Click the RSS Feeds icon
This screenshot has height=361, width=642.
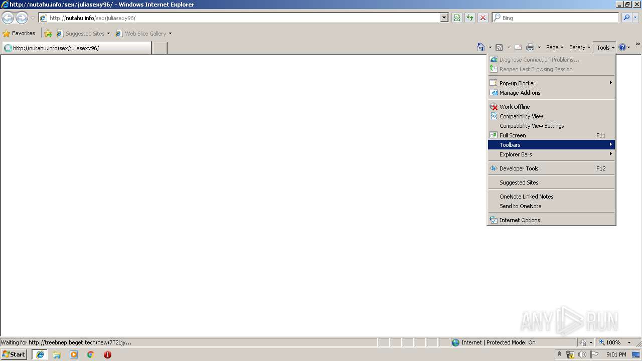[x=499, y=48]
